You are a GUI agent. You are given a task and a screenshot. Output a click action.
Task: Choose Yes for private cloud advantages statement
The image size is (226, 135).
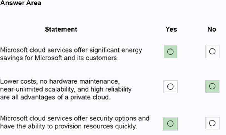170,87
